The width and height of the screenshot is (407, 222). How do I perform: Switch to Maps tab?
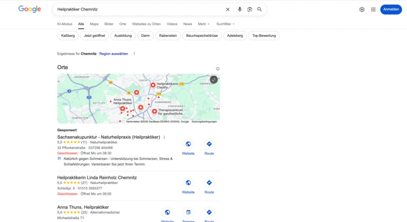point(94,24)
